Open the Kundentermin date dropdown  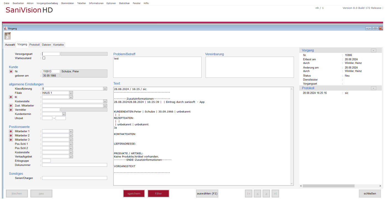tap(64, 114)
